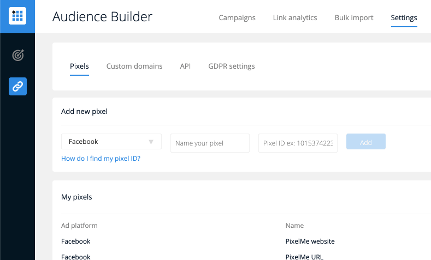
Task: Expand the Facebook ad platform dropdown
Action: [x=111, y=142]
